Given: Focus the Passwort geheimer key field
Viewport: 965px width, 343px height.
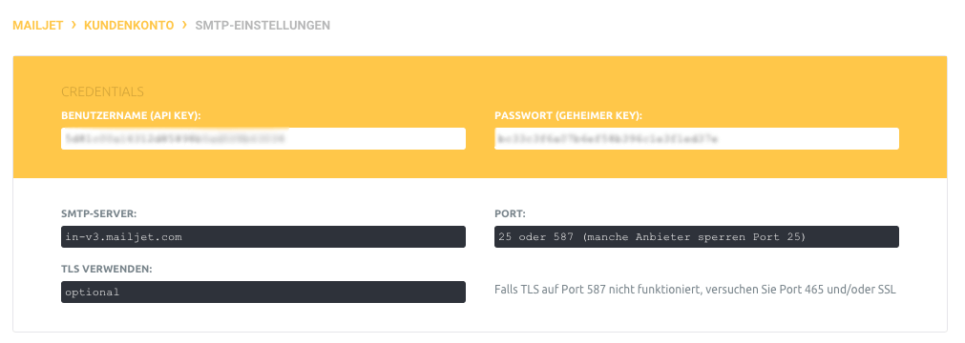Looking at the screenshot, I should click(697, 139).
